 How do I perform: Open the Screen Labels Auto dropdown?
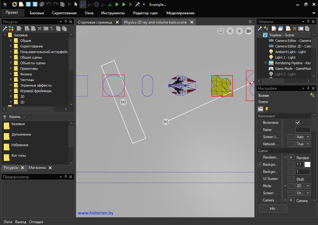point(303,137)
